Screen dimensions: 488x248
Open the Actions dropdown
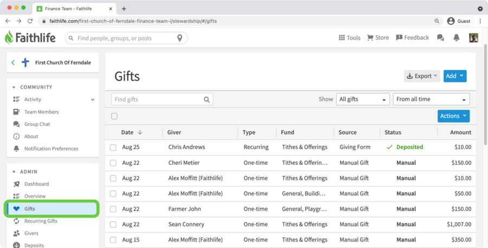(x=453, y=116)
